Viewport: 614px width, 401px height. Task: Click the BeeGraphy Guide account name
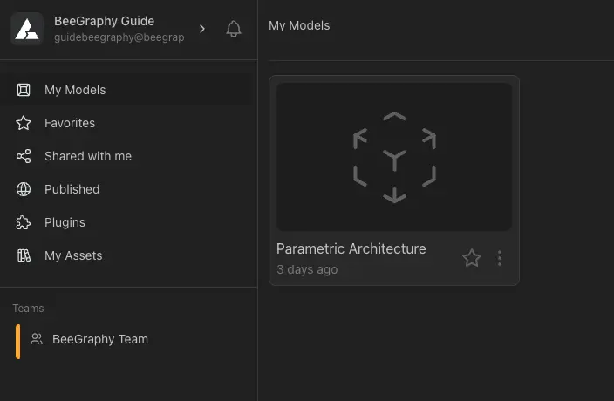[104, 21]
